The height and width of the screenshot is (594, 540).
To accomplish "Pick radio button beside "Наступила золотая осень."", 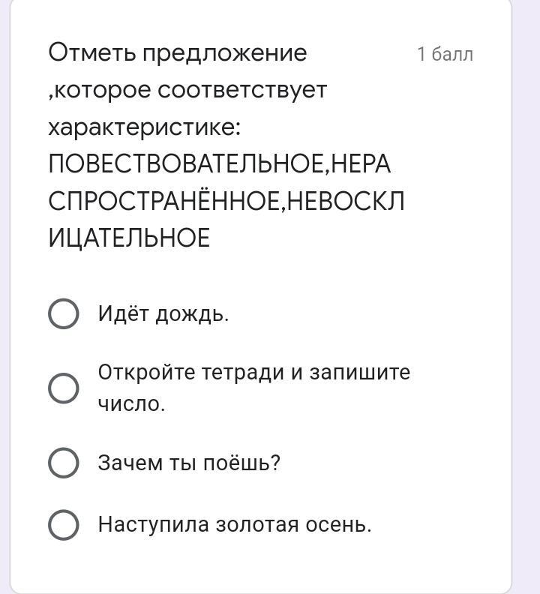I will [x=64, y=524].
